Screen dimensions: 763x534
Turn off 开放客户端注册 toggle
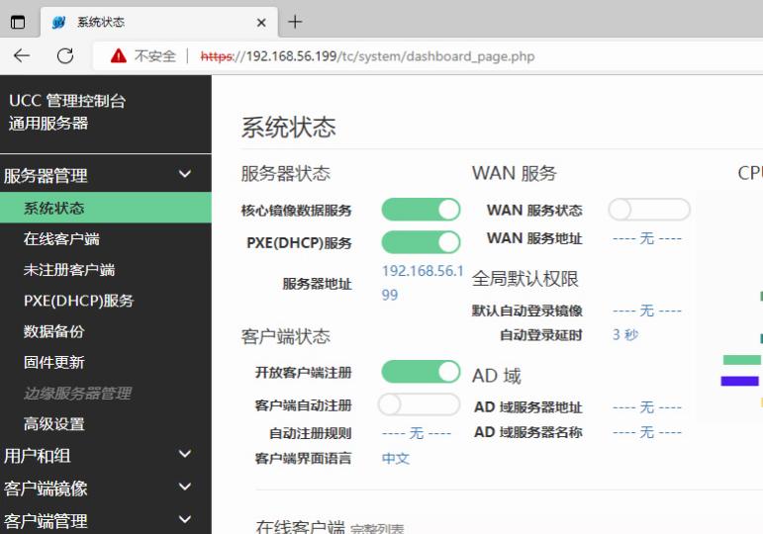click(421, 372)
